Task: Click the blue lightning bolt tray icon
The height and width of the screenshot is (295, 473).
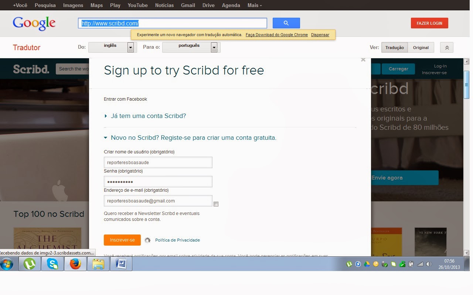Action: pyautogui.click(x=358, y=264)
